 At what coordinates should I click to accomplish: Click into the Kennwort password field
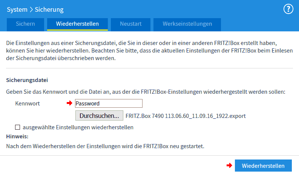point(109,104)
